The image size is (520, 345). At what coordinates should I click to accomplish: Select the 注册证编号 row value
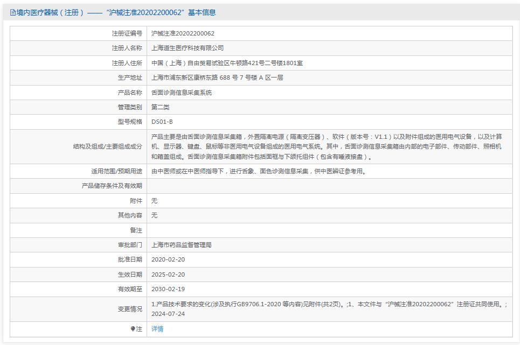[x=182, y=33]
